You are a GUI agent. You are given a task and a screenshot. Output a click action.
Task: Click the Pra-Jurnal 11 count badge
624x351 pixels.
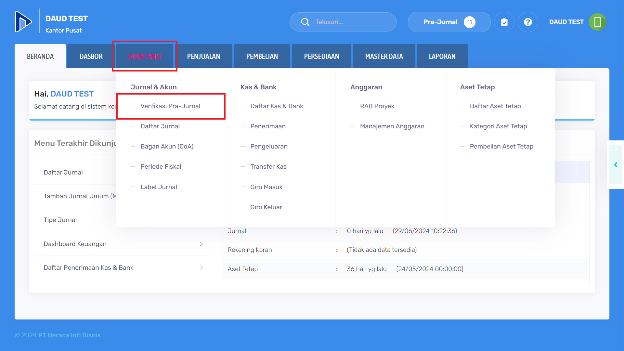click(470, 22)
